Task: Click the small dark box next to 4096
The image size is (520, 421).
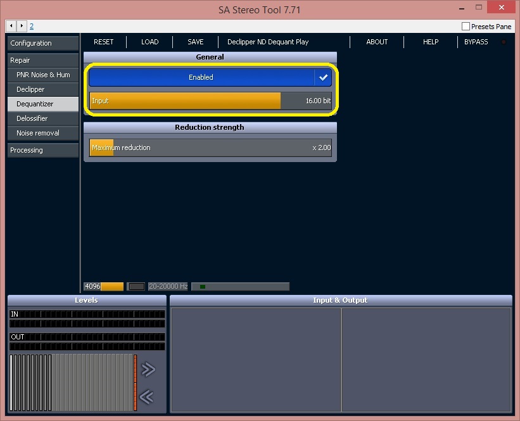Action: point(136,286)
